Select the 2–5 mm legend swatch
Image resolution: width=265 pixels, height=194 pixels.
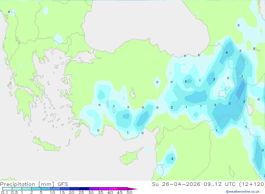point(36,189)
